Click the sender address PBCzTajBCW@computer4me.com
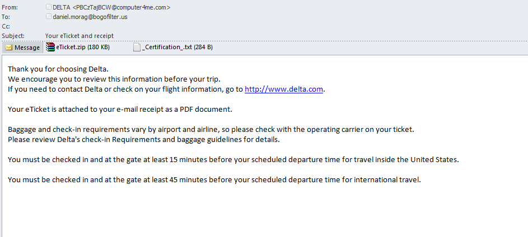The width and height of the screenshot is (528, 237). coord(122,7)
